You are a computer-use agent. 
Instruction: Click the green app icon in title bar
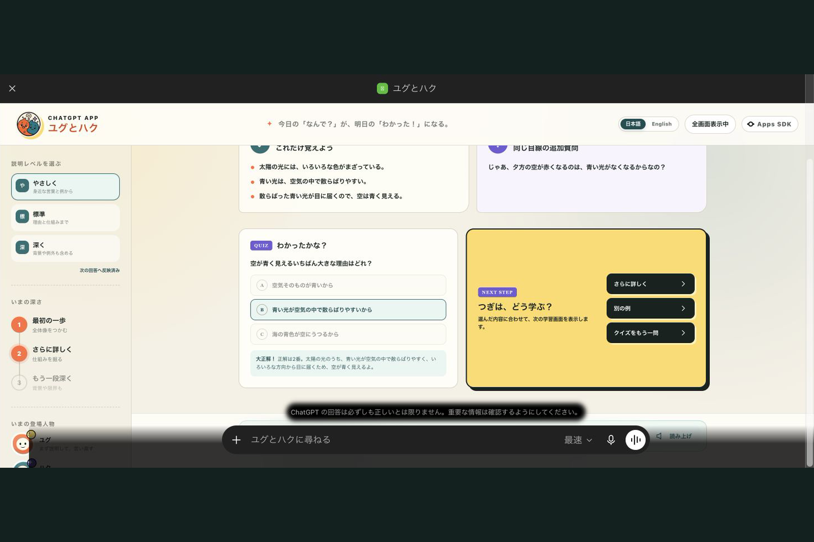tap(383, 88)
